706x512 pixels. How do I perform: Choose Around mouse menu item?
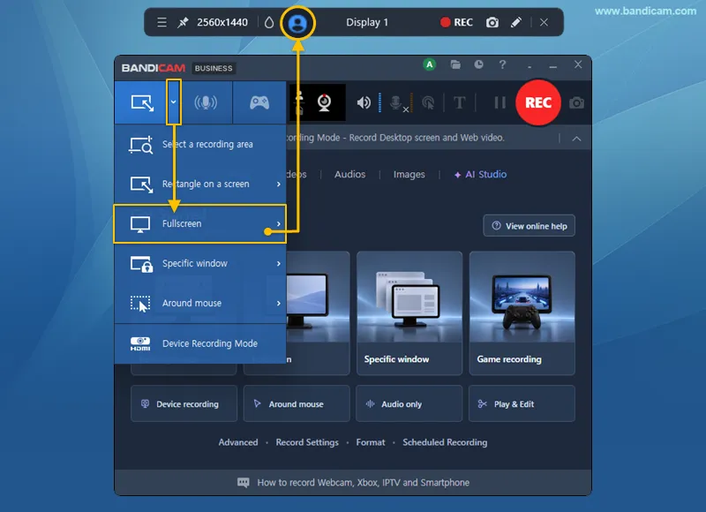(200, 303)
